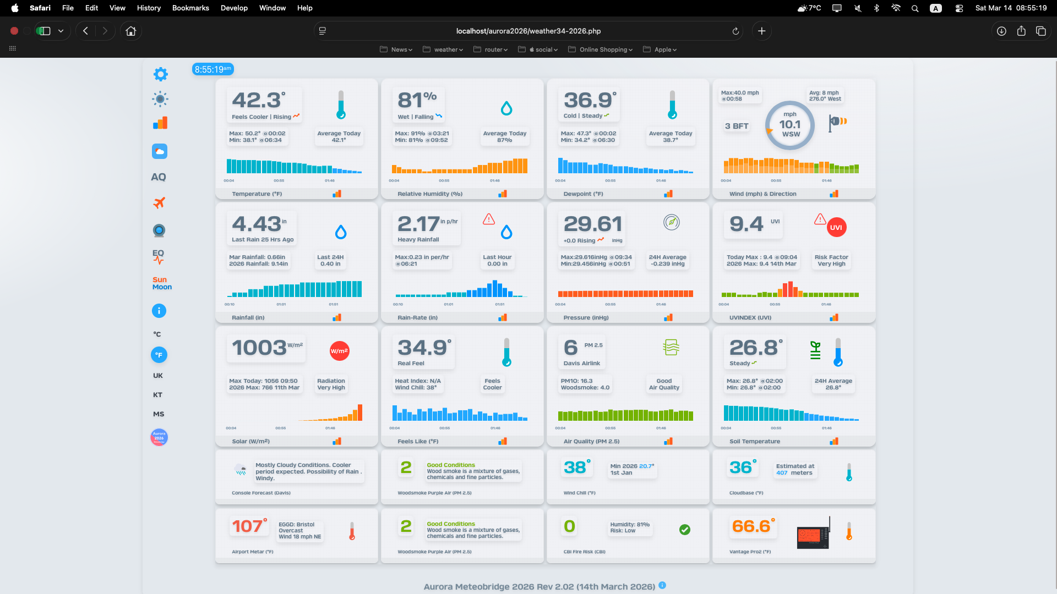Click the settings gear sidebar icon
The image size is (1057, 594).
pos(160,74)
